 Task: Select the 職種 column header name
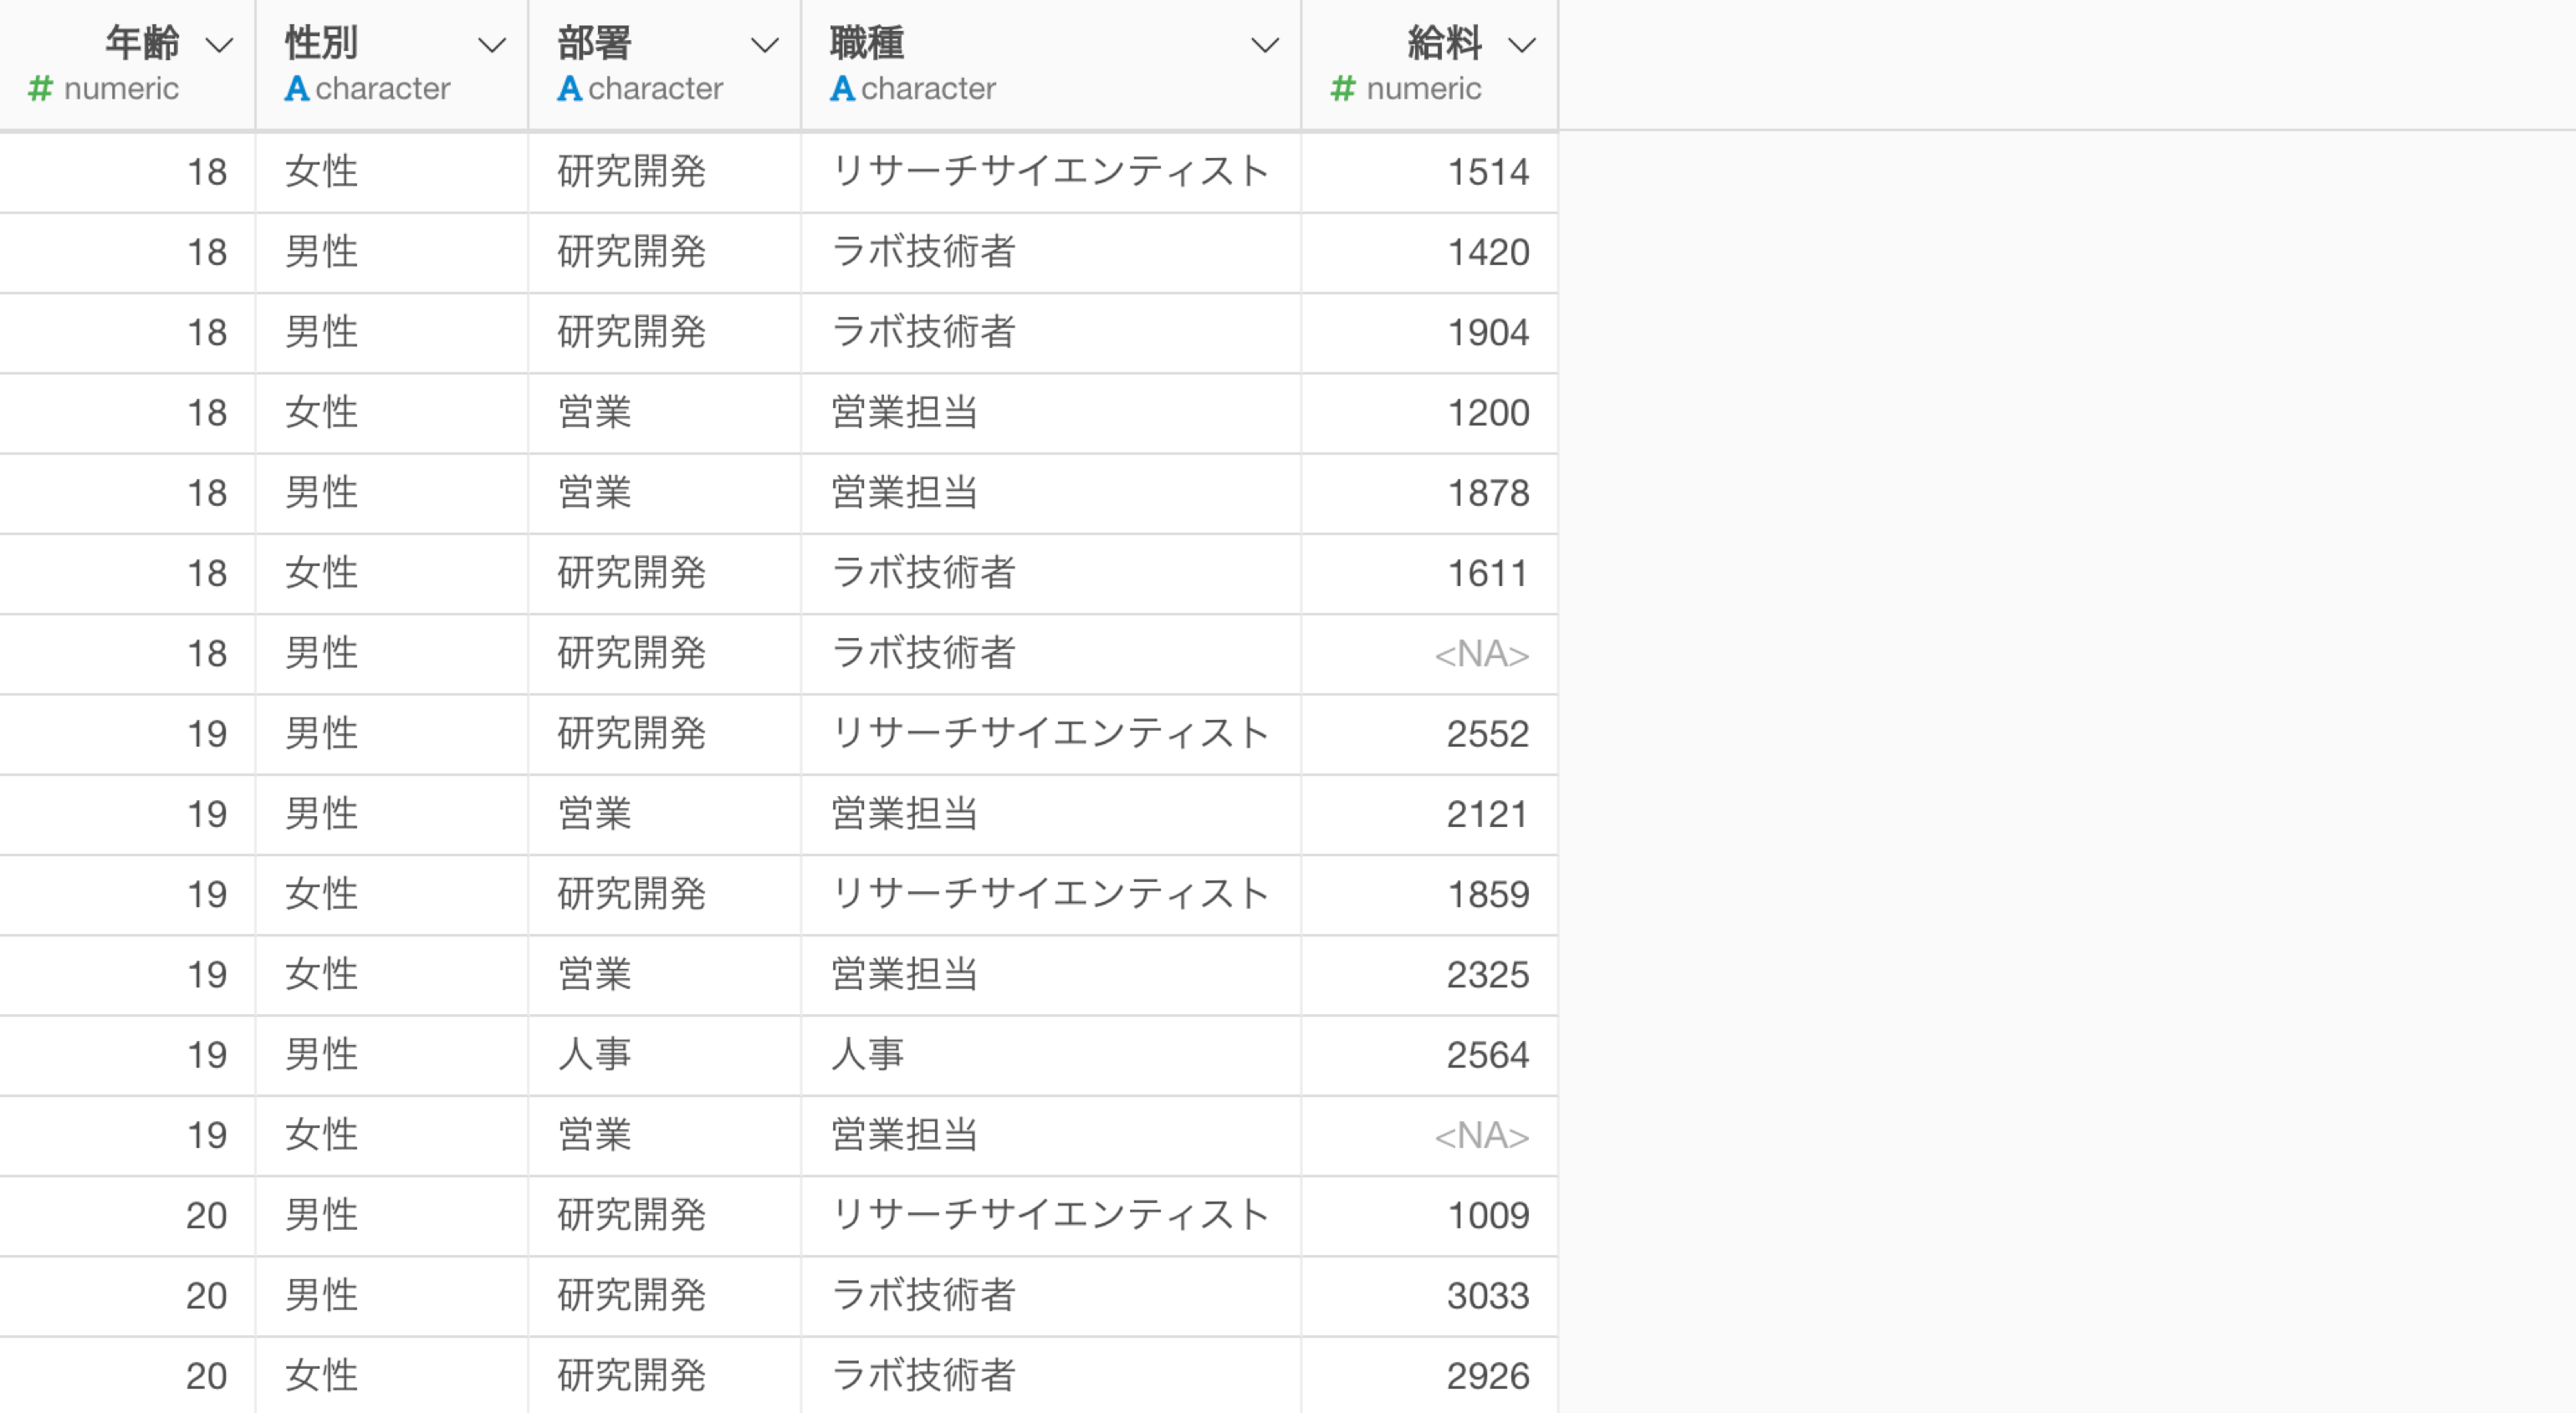[x=867, y=43]
